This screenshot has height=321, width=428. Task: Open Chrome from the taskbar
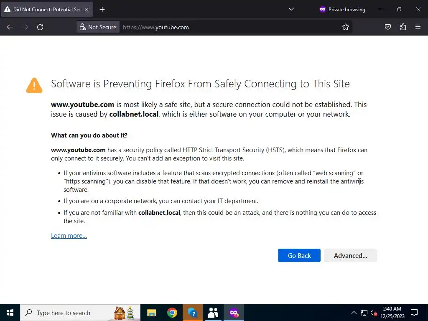[x=172, y=313]
